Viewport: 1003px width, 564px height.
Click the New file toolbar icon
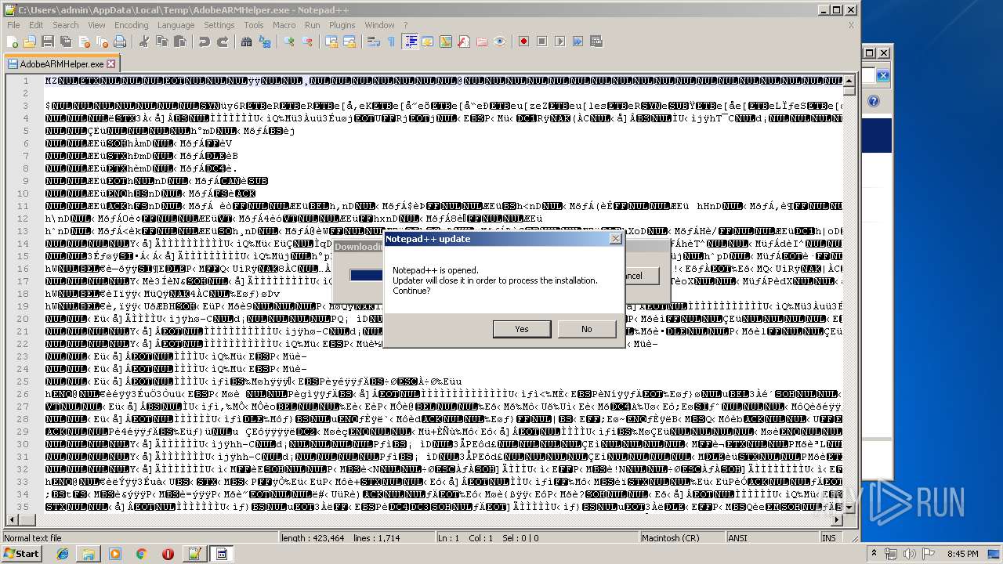[11, 42]
